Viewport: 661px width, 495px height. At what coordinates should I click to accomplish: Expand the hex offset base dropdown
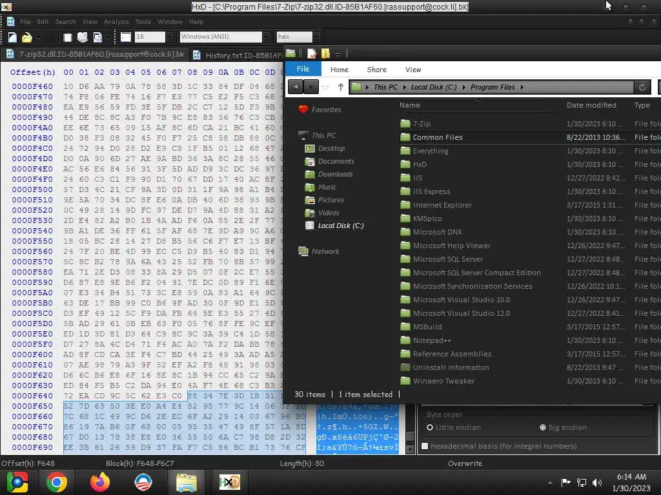coord(316,37)
